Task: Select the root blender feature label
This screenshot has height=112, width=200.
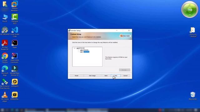Action: [82, 48]
